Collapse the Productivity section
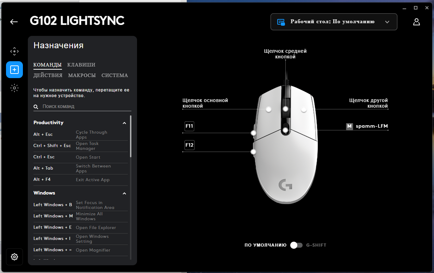This screenshot has height=273, width=434. click(124, 123)
